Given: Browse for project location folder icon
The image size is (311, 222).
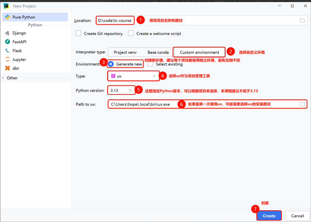Looking at the screenshot, I should pos(302,20).
